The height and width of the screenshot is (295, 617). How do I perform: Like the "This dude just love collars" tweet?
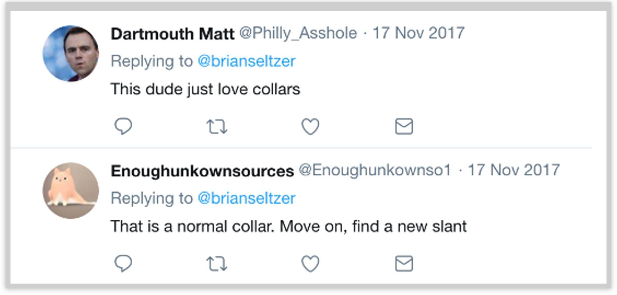310,127
